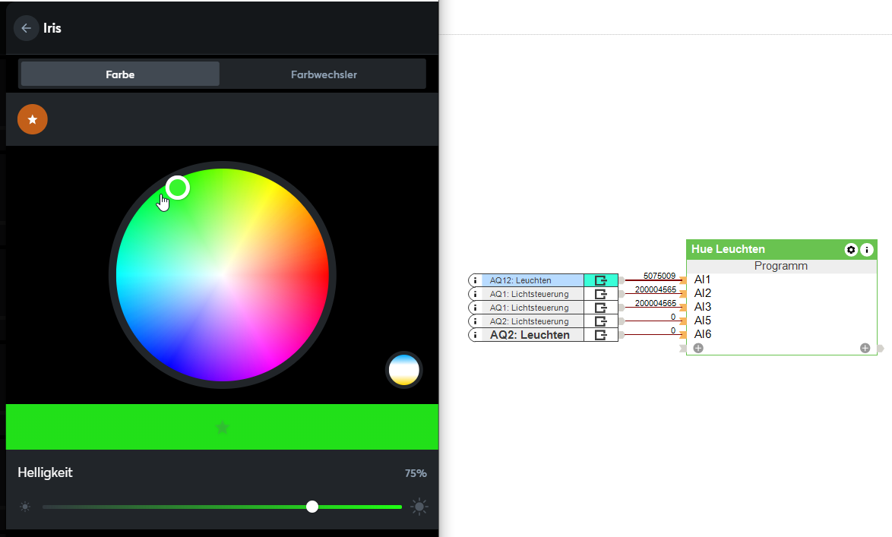Image resolution: width=892 pixels, height=537 pixels.
Task: Click the AI1 input of Hue Leuchten
Action: coord(702,280)
